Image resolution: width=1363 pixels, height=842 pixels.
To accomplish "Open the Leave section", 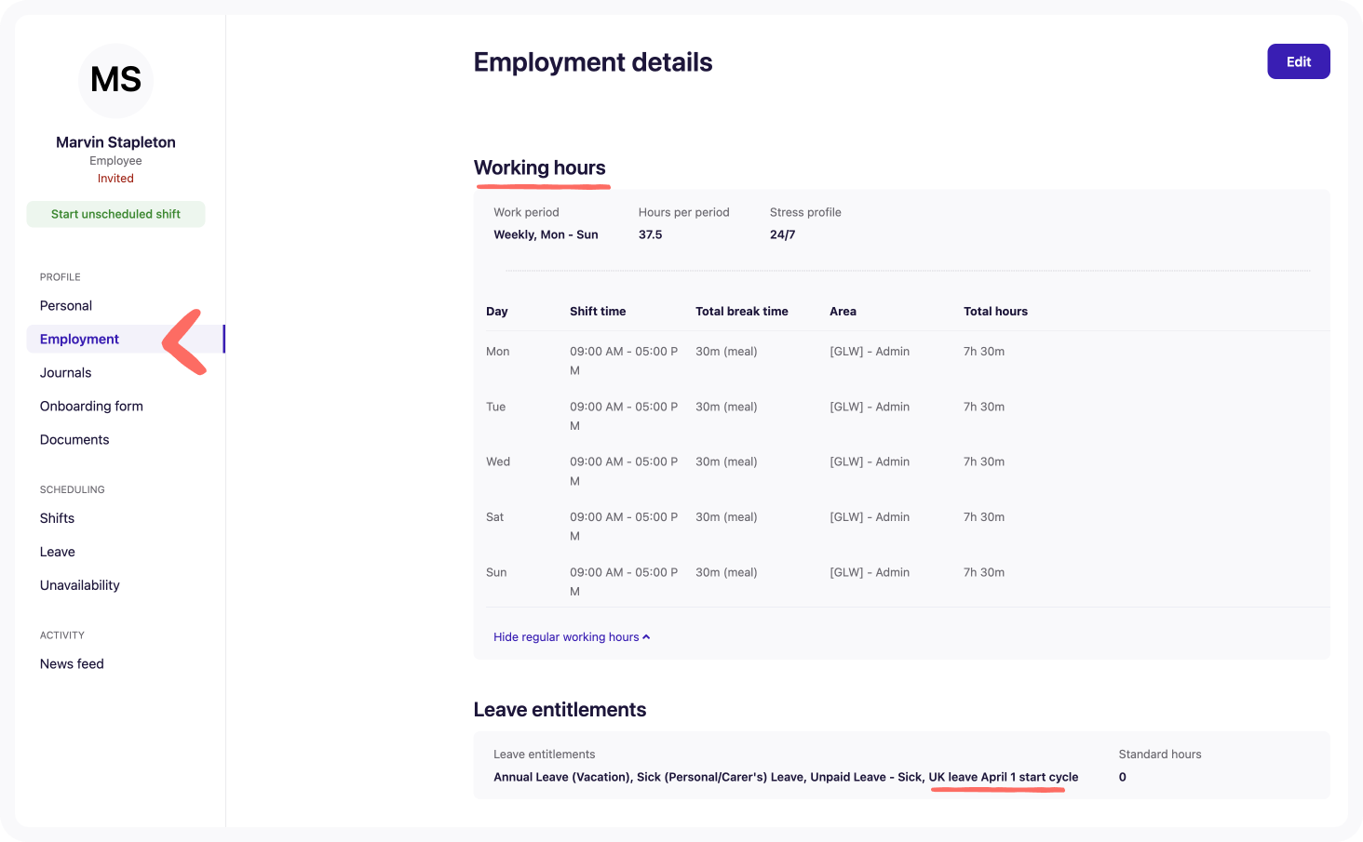I will click(58, 552).
